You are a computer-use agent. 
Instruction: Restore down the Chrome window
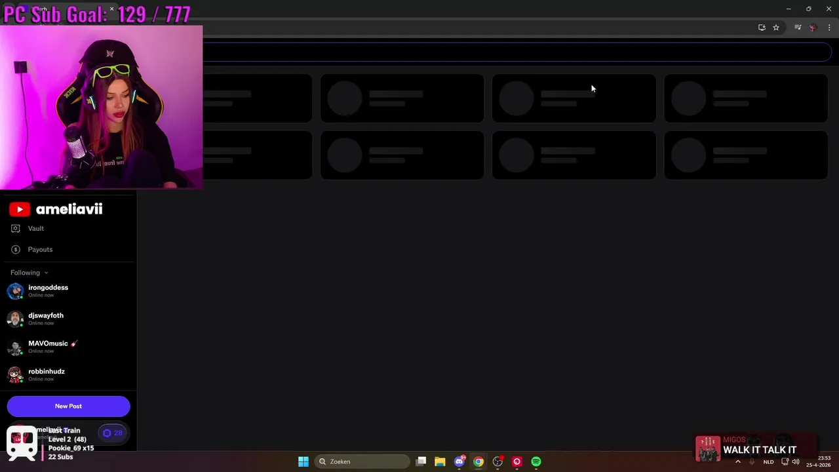coord(808,9)
